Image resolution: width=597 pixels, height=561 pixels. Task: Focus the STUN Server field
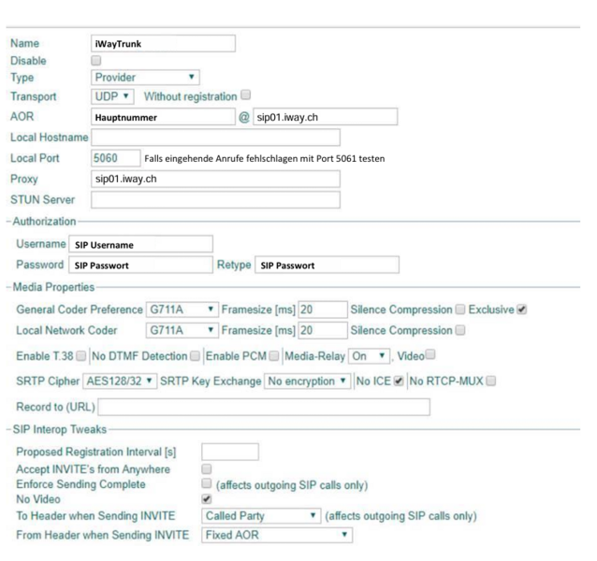click(x=215, y=200)
